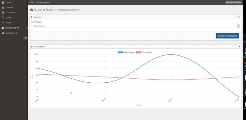246x120 pixels.
Task: Click the Students Report page title icon
Action: [x=32, y=10]
